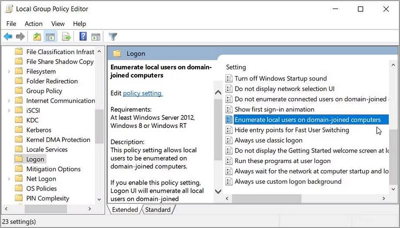Click the policy icon beside Hide entry points for Fast User Switching
The image size is (400, 228).
click(x=229, y=130)
